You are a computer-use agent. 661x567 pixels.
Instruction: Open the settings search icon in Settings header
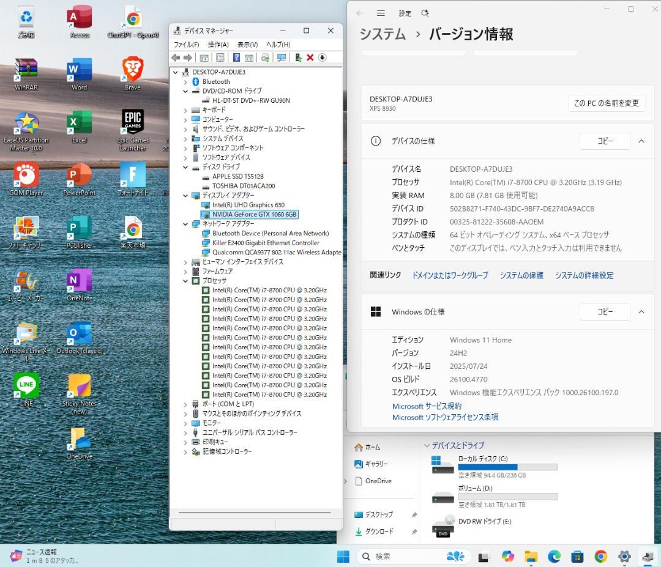pos(424,13)
